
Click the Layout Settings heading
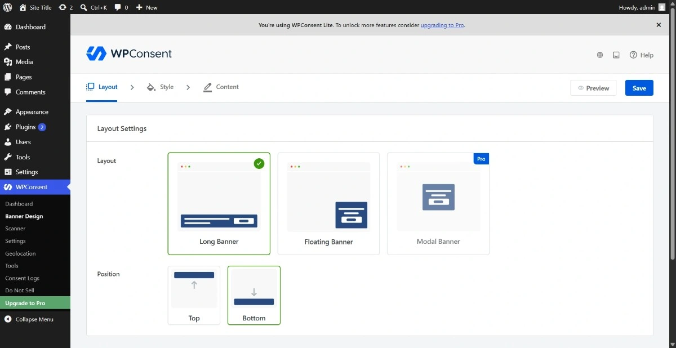click(122, 128)
